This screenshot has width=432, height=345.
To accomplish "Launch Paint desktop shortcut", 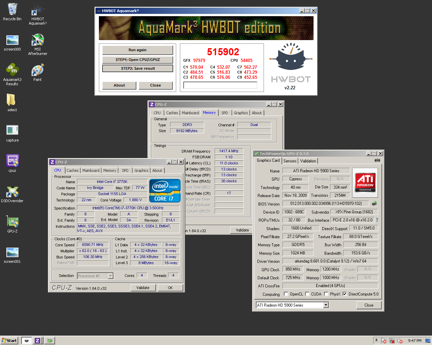I will point(37,73).
